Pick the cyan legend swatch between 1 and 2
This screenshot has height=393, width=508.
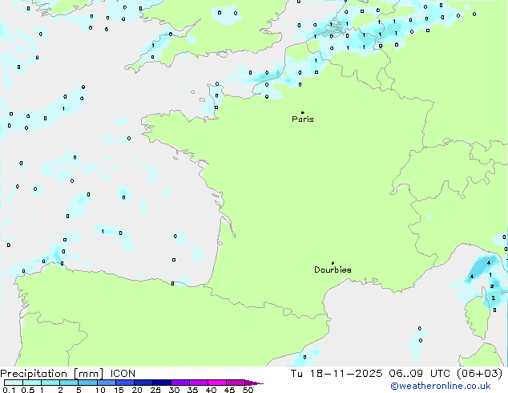pos(50,383)
